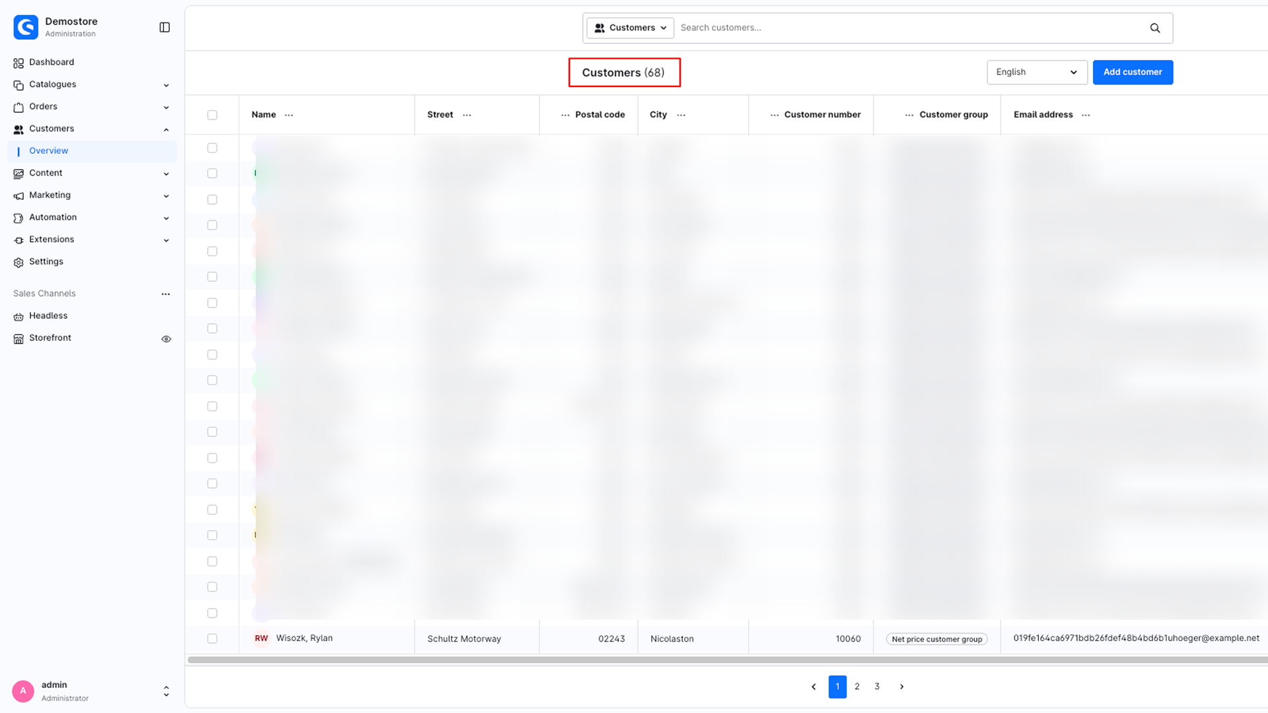Expand the admin user menu chevron
Image resolution: width=1268 pixels, height=713 pixels.
(x=166, y=691)
